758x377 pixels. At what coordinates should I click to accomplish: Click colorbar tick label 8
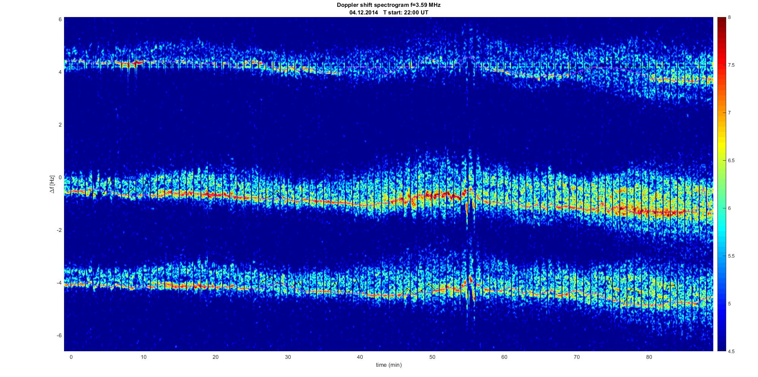click(x=730, y=17)
